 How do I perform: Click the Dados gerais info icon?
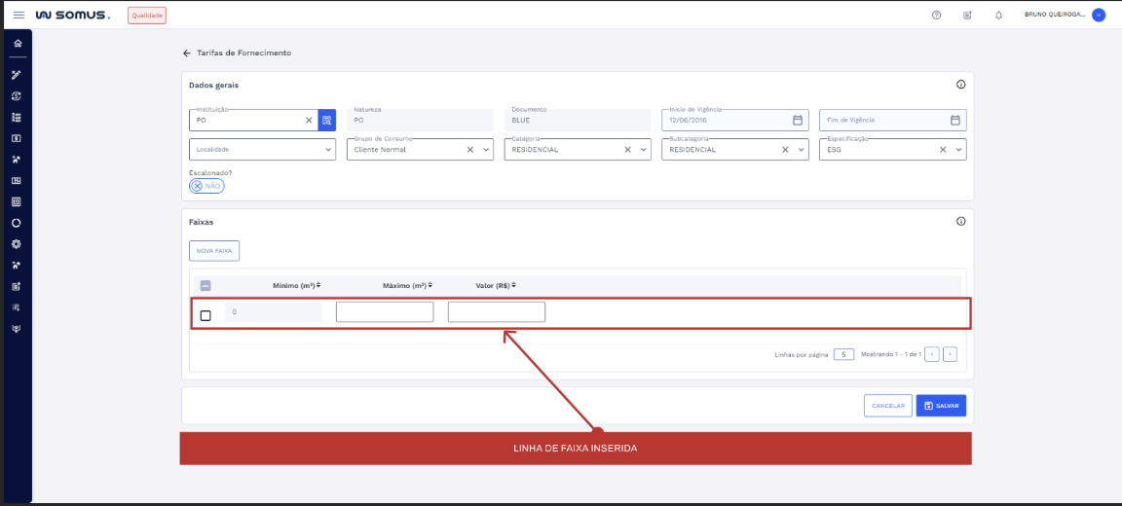pyautogui.click(x=960, y=85)
